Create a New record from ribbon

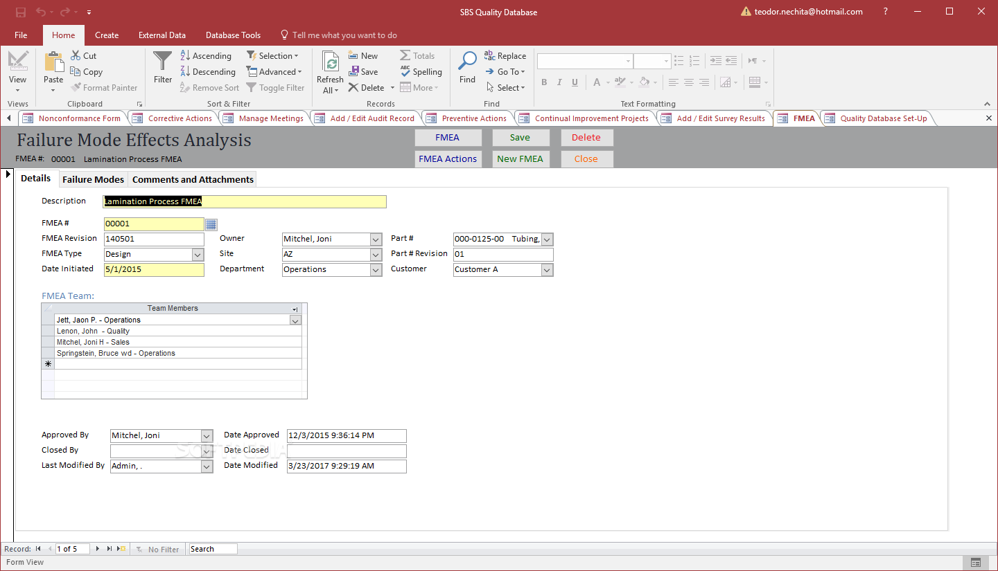point(363,56)
